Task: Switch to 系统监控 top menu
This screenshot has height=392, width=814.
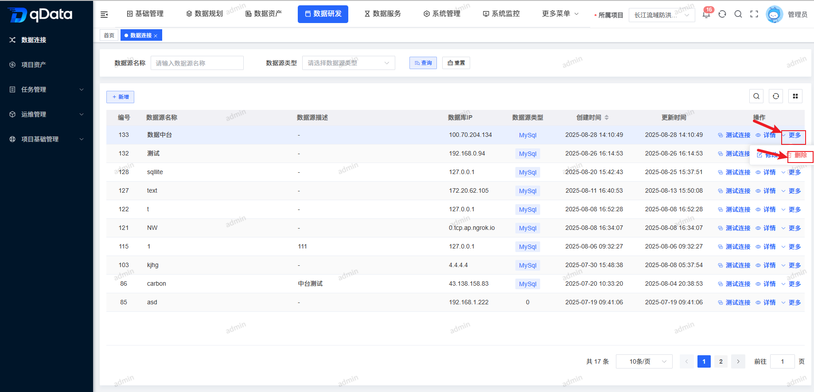Action: pyautogui.click(x=501, y=14)
